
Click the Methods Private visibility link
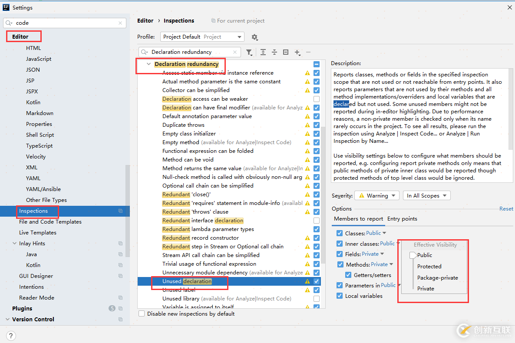click(x=380, y=264)
